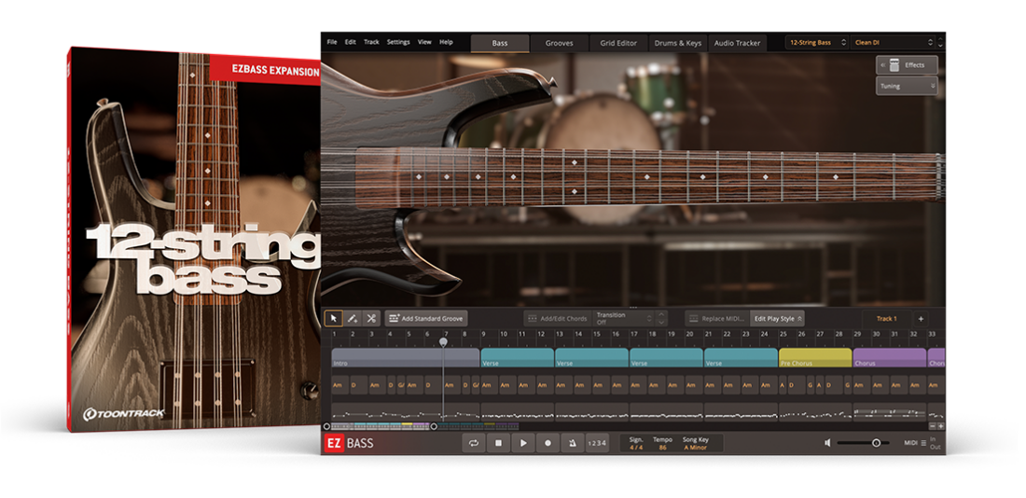The width and height of the screenshot is (1026, 498).
Task: Select the arrow pointer tool
Action: [x=333, y=318]
